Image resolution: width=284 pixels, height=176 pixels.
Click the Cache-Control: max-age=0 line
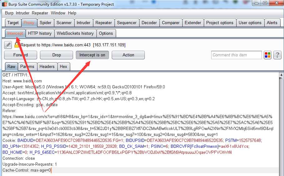pos(27,170)
